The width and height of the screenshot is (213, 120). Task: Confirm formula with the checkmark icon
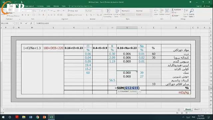click(26, 23)
